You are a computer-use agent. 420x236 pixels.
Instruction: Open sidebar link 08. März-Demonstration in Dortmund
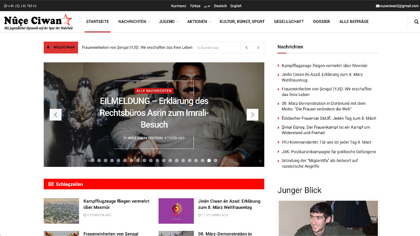(323, 106)
